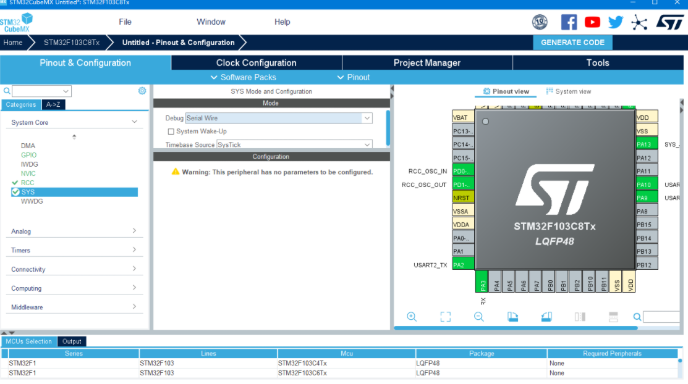Select pin PB12 on the chip
Viewport: 688px width, 384px height.
[647, 265]
